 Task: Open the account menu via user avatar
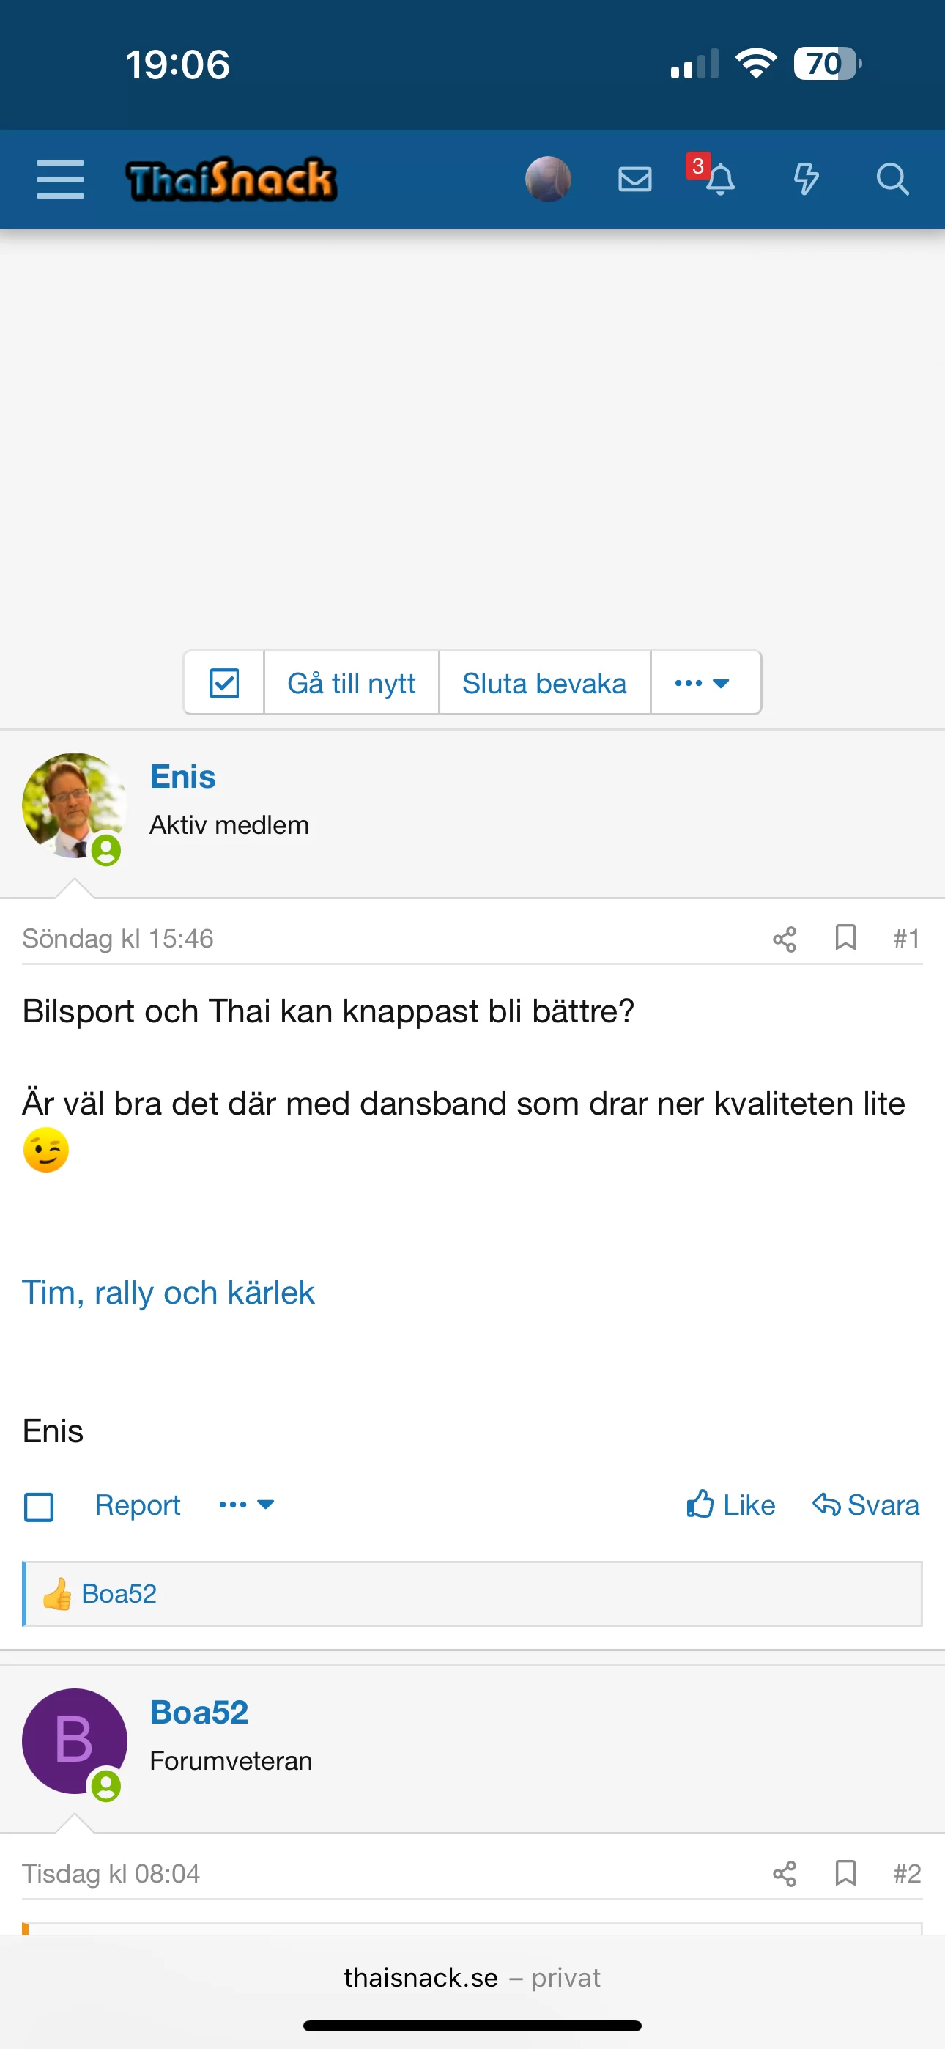(548, 179)
